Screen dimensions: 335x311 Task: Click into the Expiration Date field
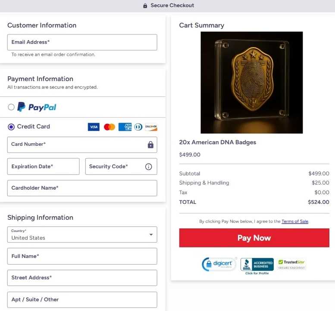pyautogui.click(x=44, y=166)
